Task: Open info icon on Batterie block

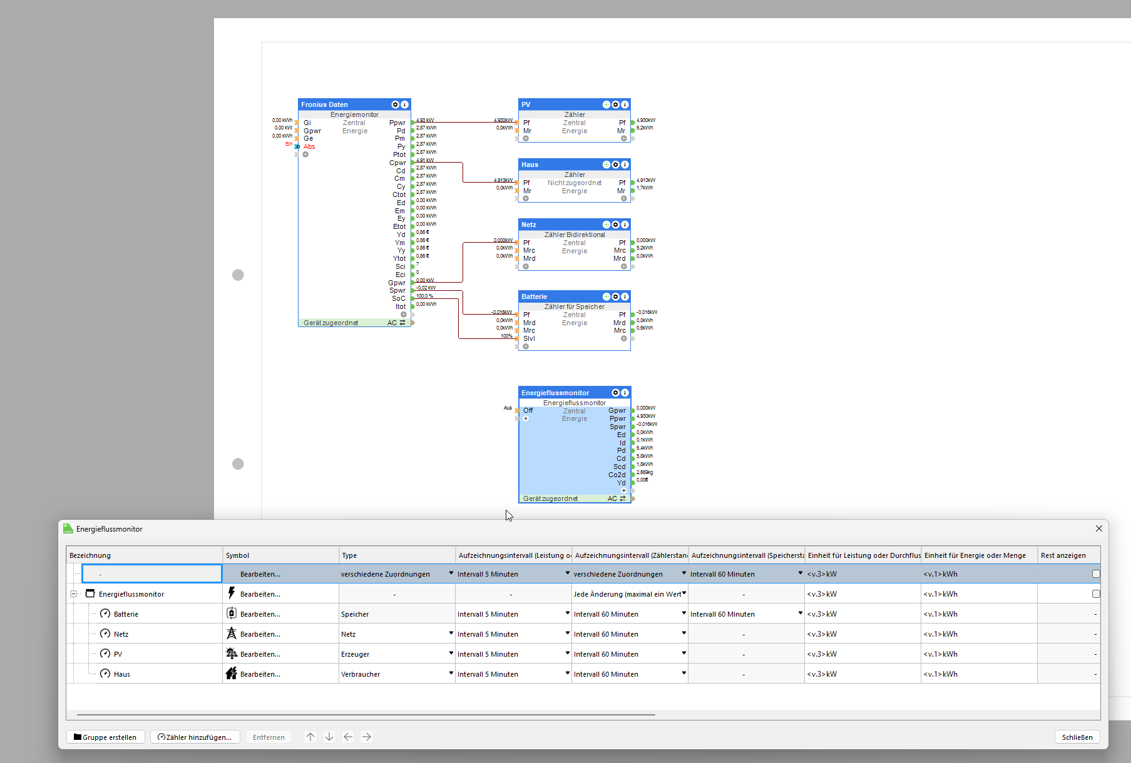Action: pos(625,296)
